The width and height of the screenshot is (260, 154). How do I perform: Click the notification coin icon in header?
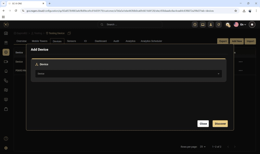(x=228, y=25)
